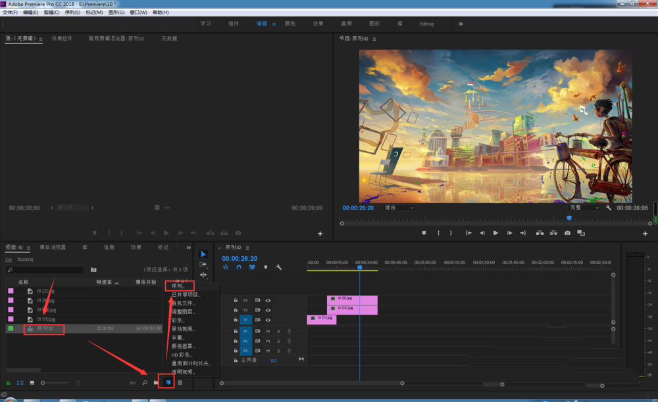The height and width of the screenshot is (402, 658).
Task: Mute audio track A1
Action: 268,331
